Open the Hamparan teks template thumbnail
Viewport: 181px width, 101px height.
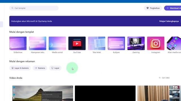tap(38, 43)
